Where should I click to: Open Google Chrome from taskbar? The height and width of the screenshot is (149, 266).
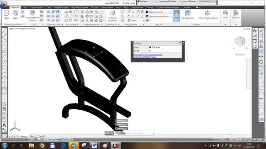(42, 145)
